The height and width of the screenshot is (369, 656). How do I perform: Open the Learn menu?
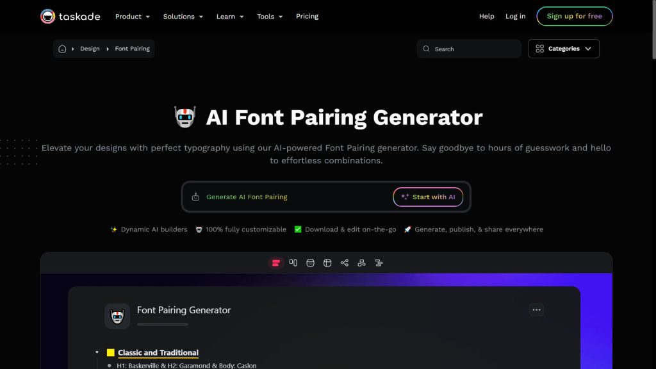229,16
